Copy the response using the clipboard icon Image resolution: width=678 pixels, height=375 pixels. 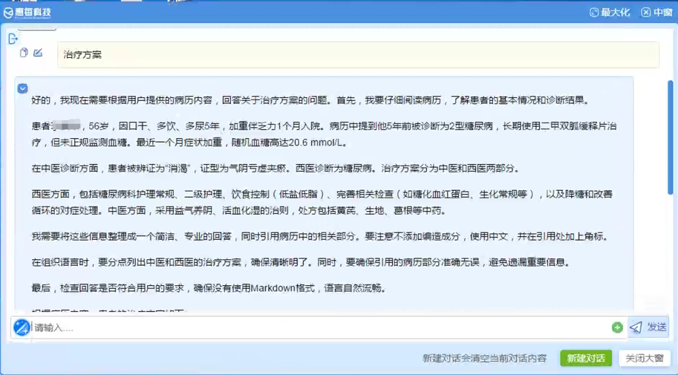(23, 53)
